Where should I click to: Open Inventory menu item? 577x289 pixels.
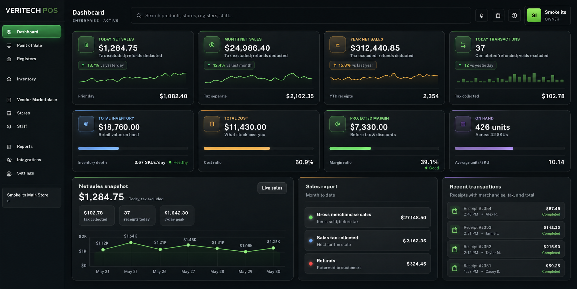[32, 79]
